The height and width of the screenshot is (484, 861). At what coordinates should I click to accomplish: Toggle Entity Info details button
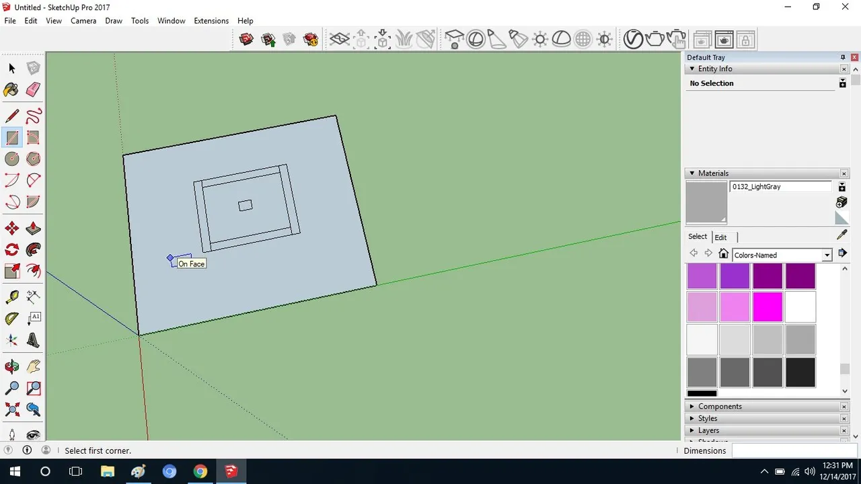(842, 83)
